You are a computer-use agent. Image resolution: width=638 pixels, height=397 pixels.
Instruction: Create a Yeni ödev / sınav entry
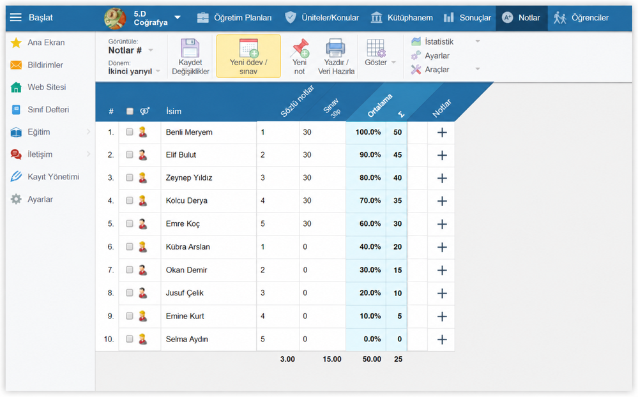(x=248, y=56)
